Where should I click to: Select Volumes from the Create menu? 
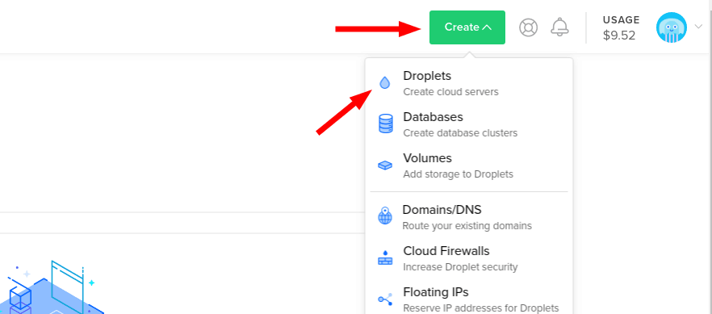coord(468,165)
